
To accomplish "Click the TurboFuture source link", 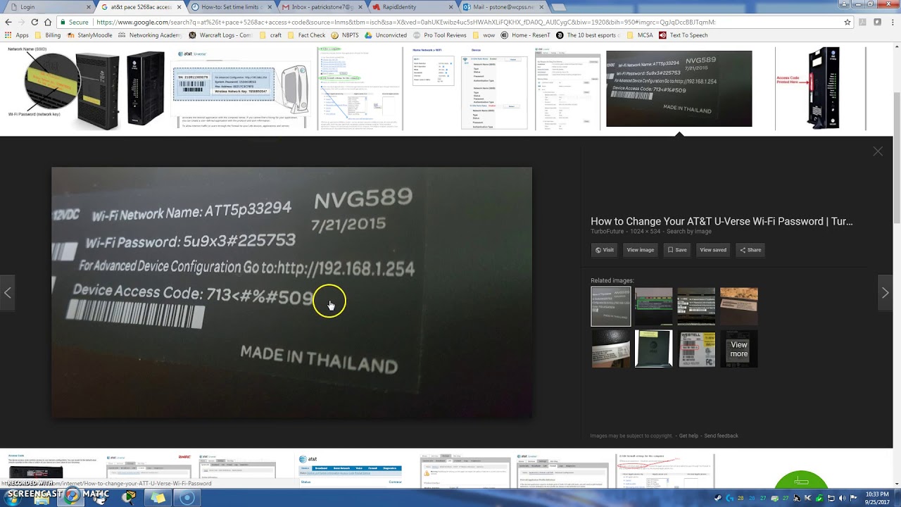I will (606, 232).
